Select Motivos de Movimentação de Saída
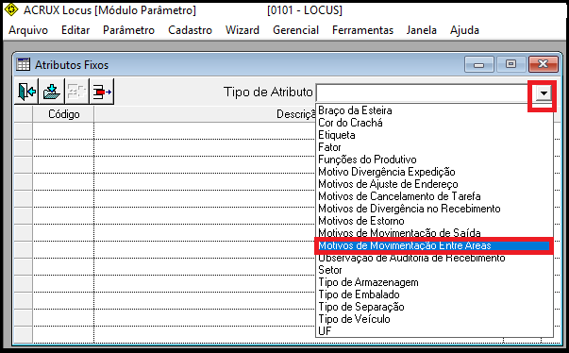Screen dimensions: 569x353 434,233
